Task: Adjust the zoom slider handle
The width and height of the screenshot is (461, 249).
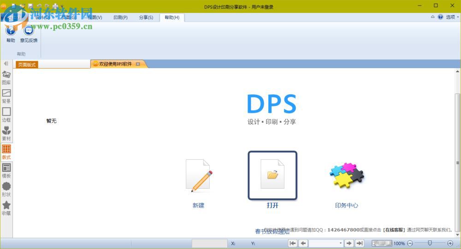Action: (x=430, y=243)
